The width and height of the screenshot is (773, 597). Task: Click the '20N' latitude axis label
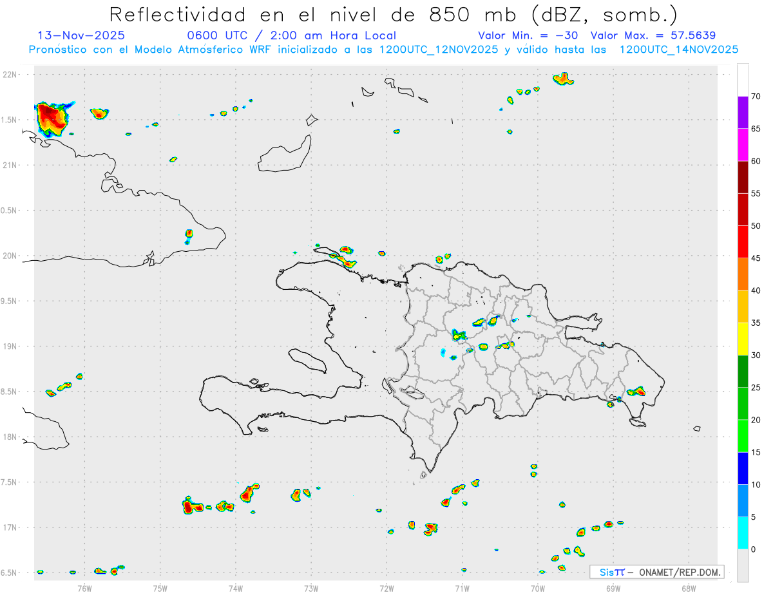coord(10,256)
